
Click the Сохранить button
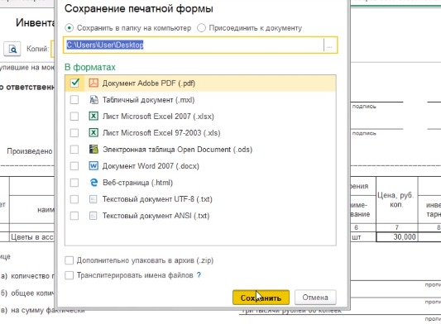[x=261, y=298]
